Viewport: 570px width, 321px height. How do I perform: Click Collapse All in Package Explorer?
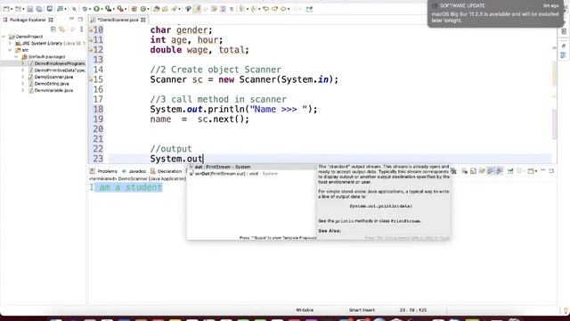[x=53, y=29]
